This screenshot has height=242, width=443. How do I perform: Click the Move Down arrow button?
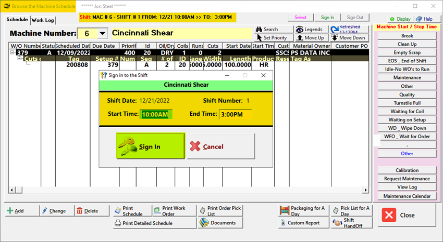[x=349, y=38]
